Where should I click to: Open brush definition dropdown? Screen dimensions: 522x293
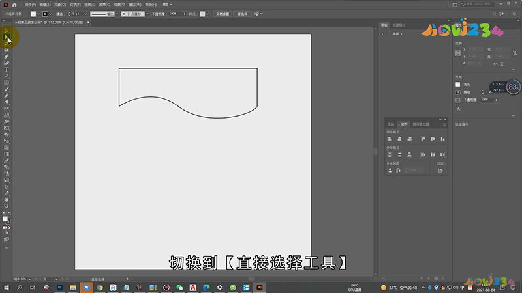click(x=147, y=14)
